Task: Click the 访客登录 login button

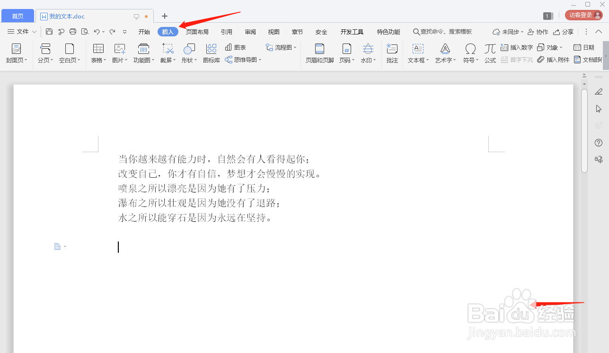Action: click(583, 15)
